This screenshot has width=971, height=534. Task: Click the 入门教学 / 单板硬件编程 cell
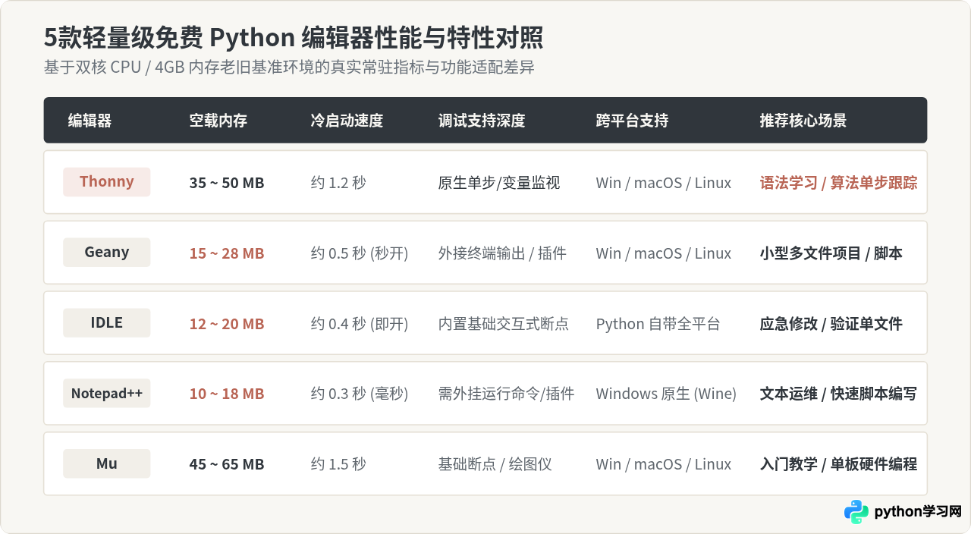click(x=838, y=465)
